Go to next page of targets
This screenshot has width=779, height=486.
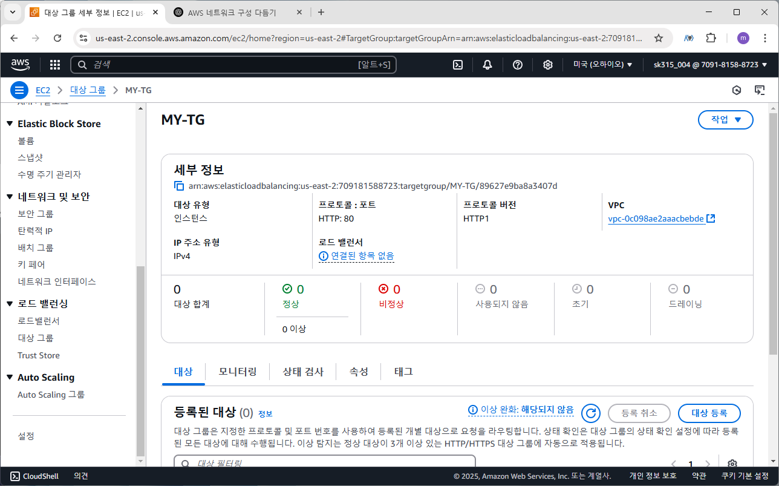(x=708, y=464)
